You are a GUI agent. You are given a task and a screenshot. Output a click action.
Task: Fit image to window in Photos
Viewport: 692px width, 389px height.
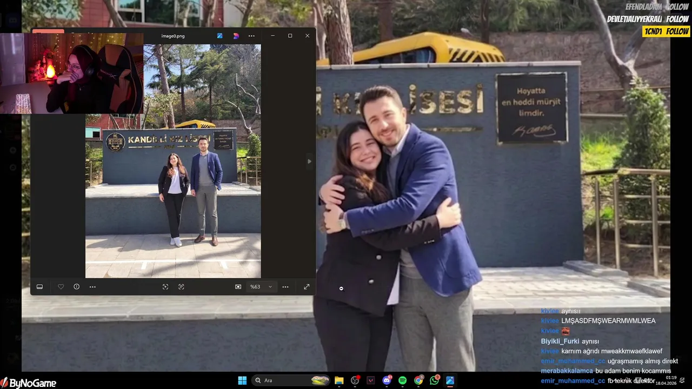[x=238, y=287]
